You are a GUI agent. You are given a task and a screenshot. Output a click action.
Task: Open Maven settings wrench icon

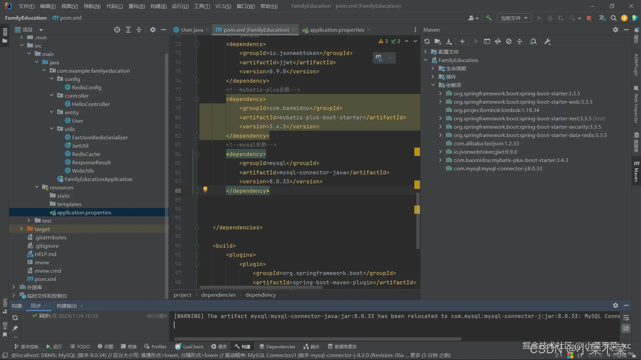click(548, 42)
